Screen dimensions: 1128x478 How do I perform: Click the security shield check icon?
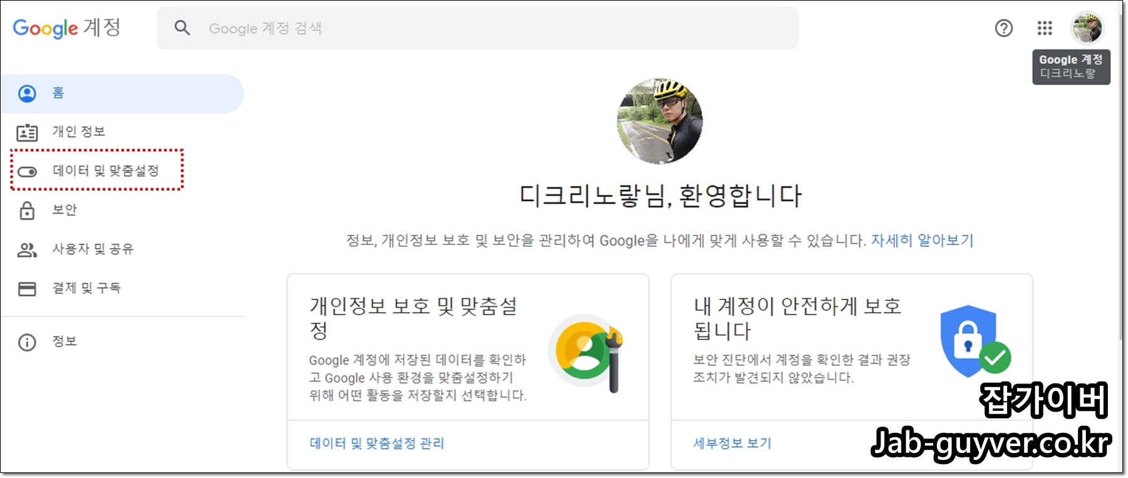pyautogui.click(x=975, y=341)
